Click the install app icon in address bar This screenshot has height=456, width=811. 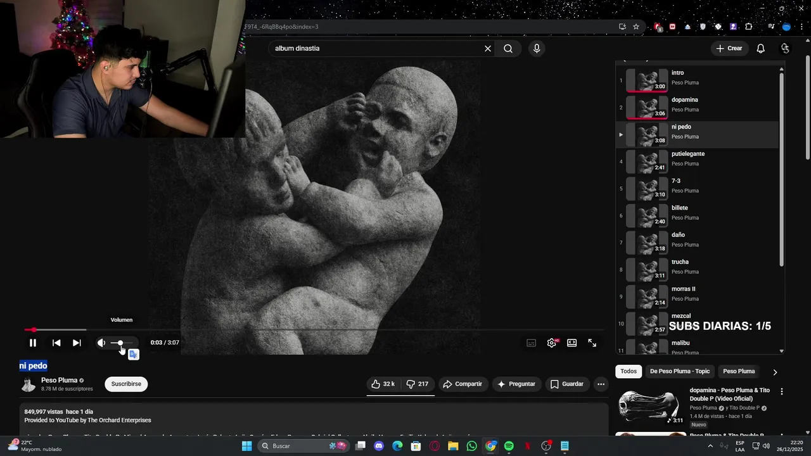[x=622, y=27]
